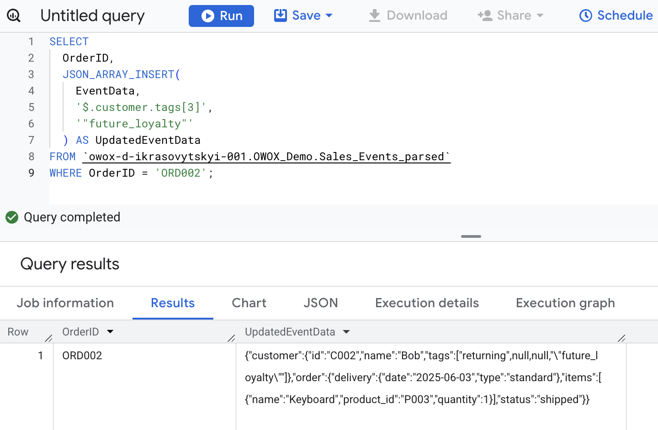Image resolution: width=658 pixels, height=430 pixels.
Task: Click the Row column resize handle
Action: 49,338
